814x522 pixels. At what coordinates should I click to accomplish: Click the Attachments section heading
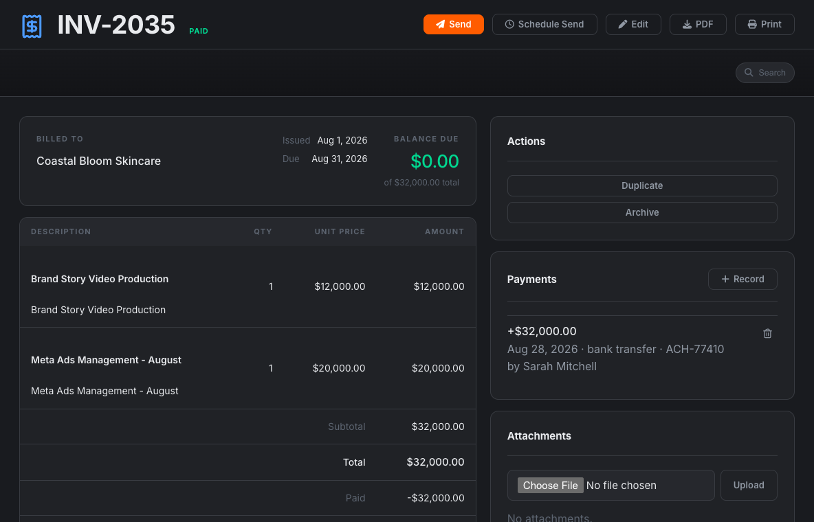pos(539,436)
